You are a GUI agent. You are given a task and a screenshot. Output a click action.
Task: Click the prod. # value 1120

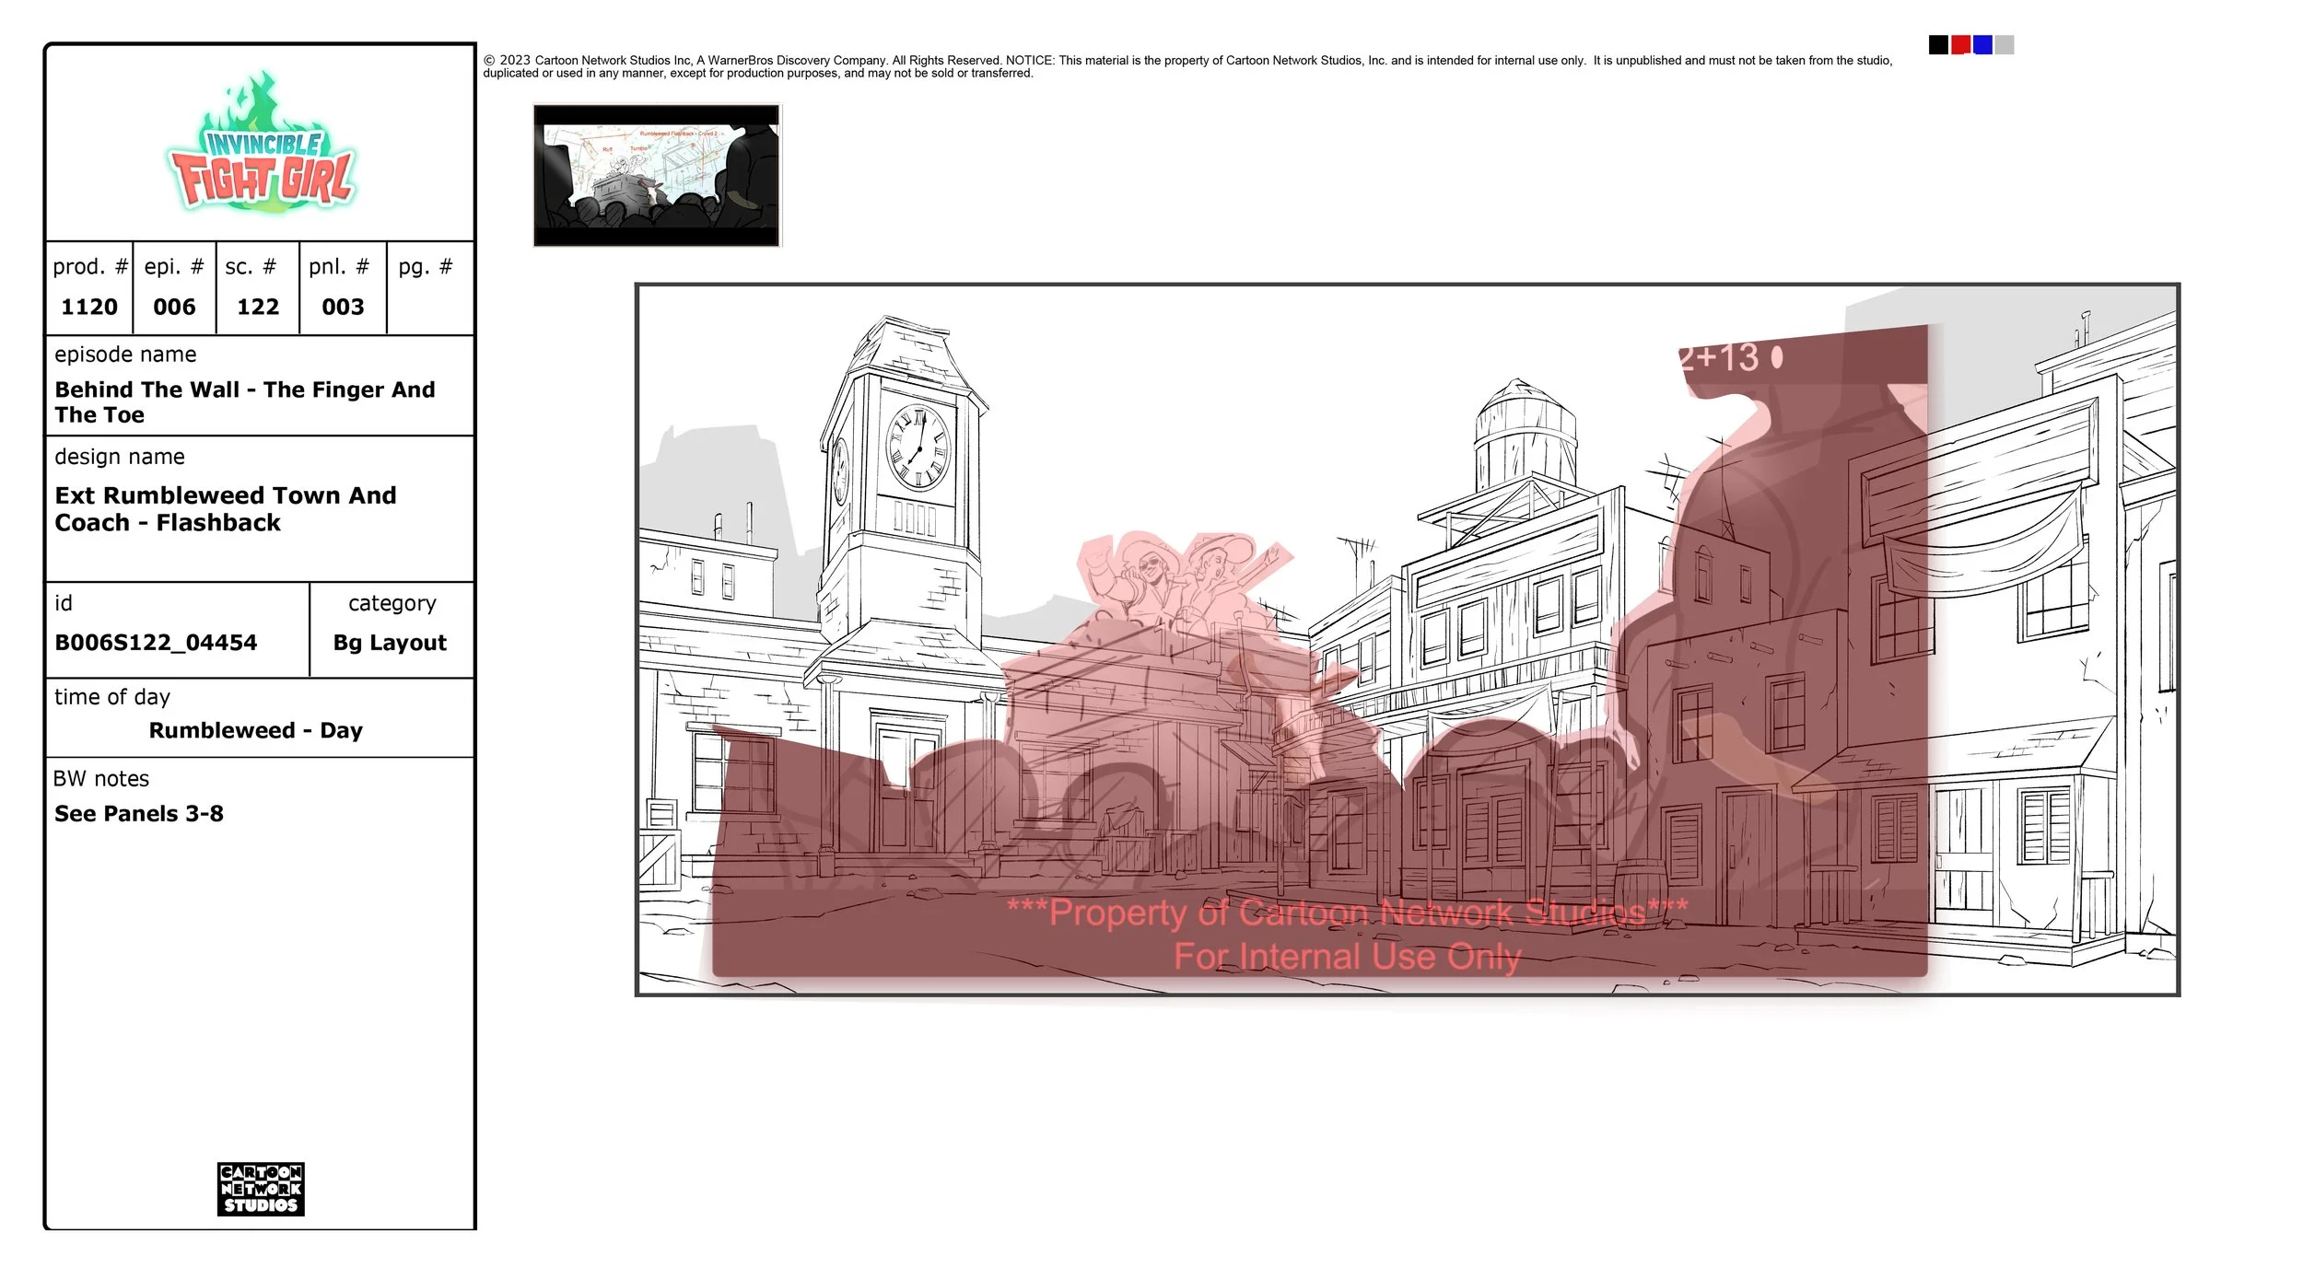coord(89,307)
